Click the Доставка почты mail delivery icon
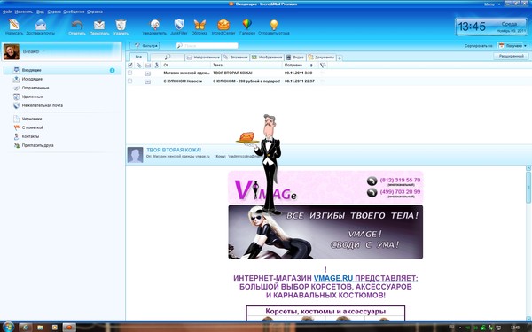Viewport: 532px width, 332px height. pyautogui.click(x=41, y=25)
